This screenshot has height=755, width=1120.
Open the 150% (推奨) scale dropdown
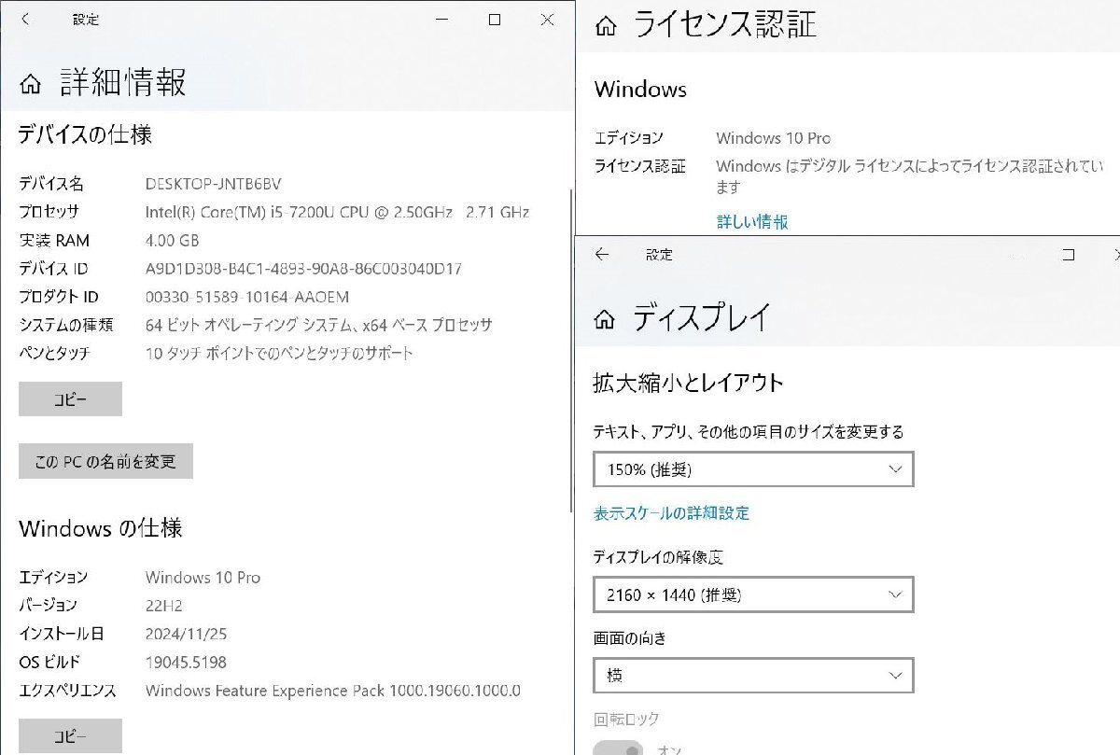753,469
